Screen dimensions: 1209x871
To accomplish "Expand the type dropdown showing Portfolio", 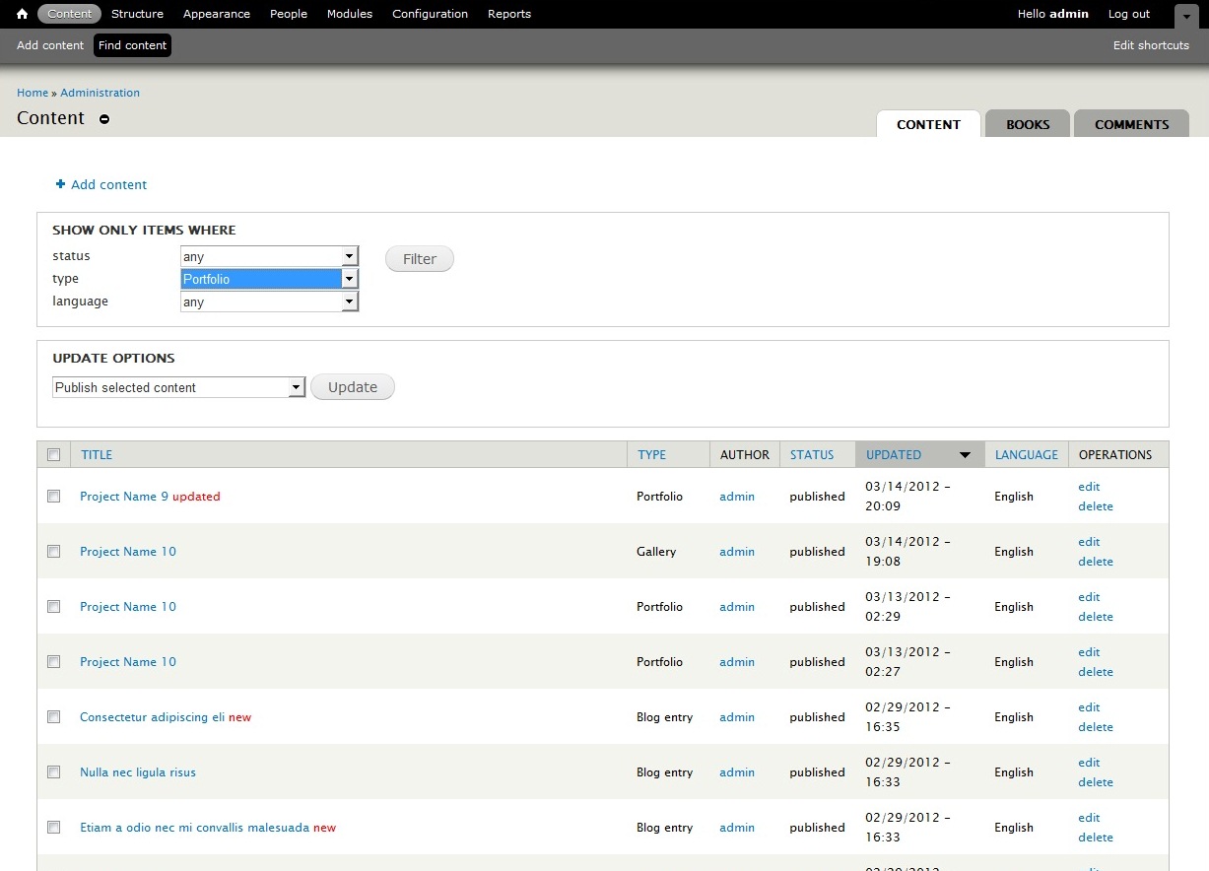I will (269, 279).
